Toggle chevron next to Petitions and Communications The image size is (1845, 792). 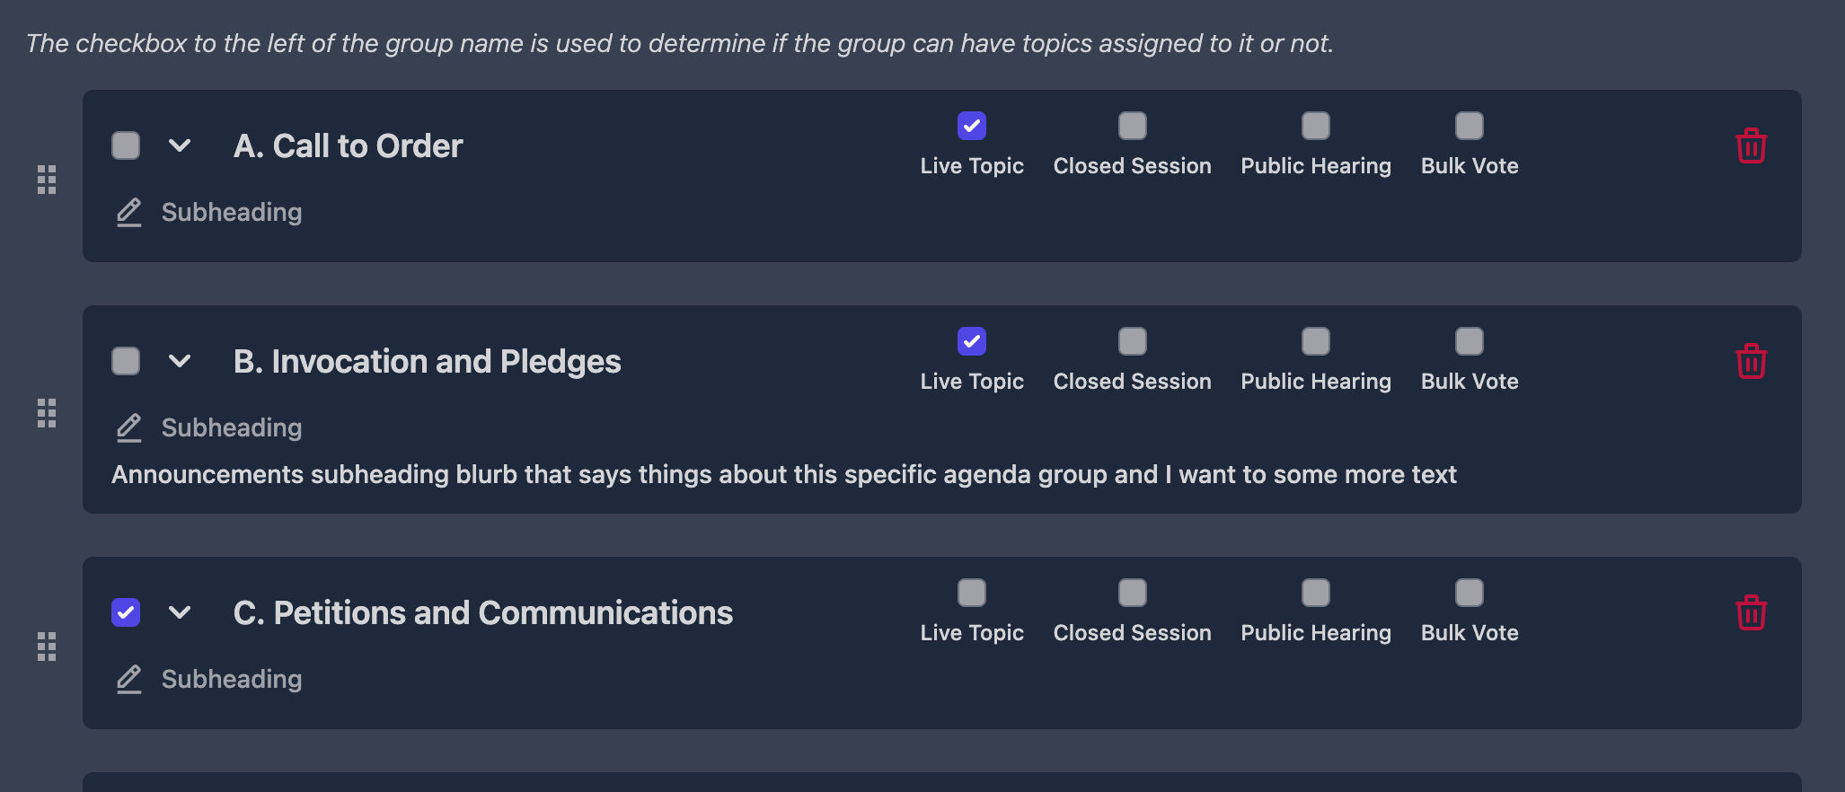pos(180,612)
